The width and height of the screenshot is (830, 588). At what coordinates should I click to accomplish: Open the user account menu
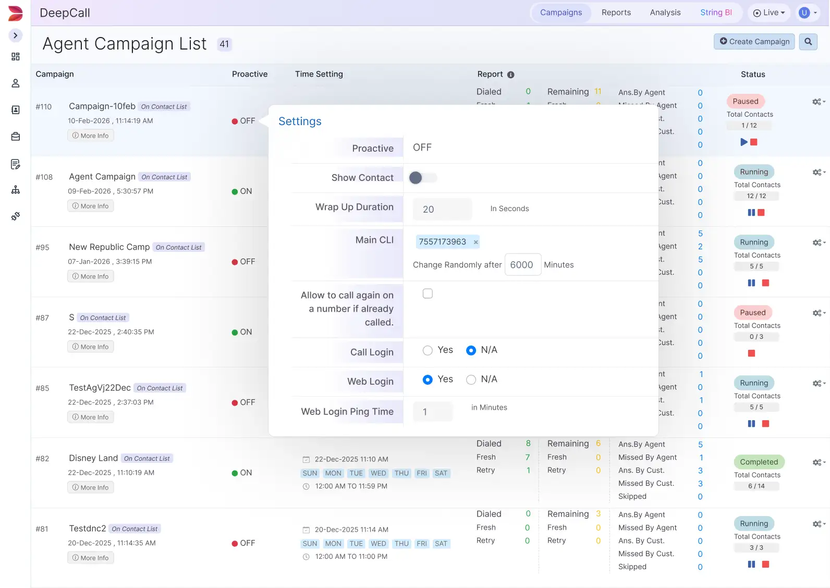pos(808,13)
